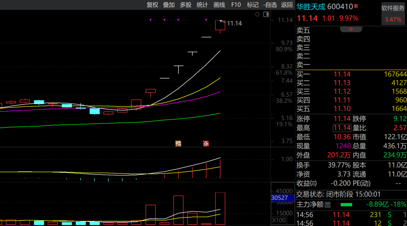Remove stock via -自选 button
Screen dimensions: 407x226
(x=270, y=5)
